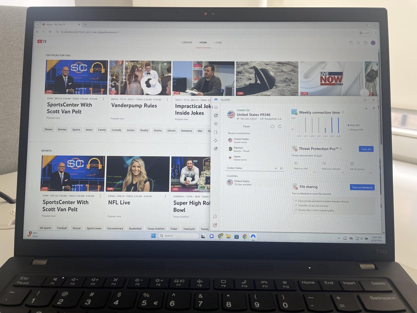Screen dimensions: 417x313
Task: Open the Meshnet sidebar icon in NordVPN
Action: click(x=216, y=140)
